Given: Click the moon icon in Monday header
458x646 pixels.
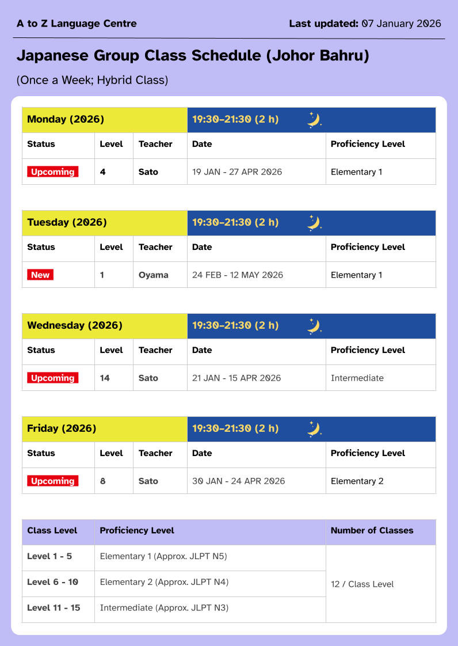Looking at the screenshot, I should (x=314, y=120).
